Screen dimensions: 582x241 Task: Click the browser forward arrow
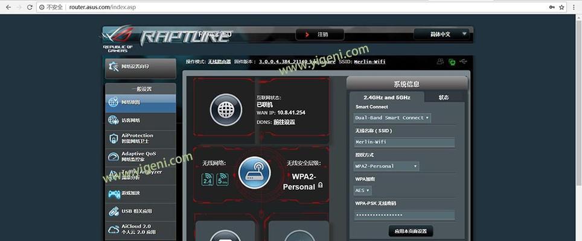pyautogui.click(x=19, y=7)
